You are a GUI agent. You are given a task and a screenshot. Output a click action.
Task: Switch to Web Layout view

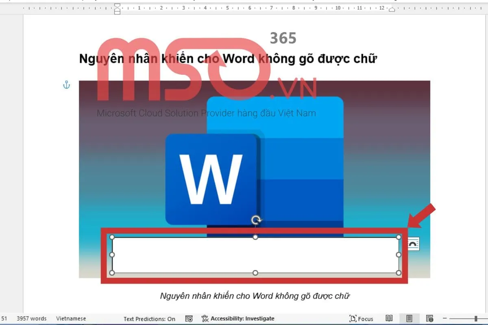pos(430,318)
